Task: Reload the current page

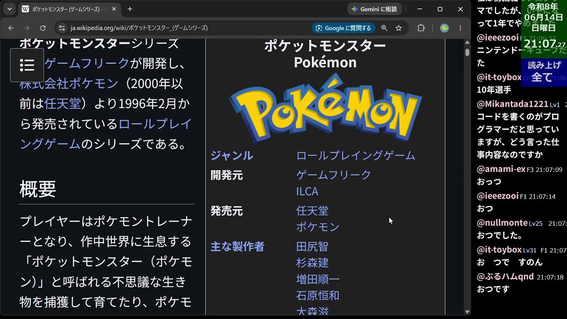Action: [x=43, y=28]
